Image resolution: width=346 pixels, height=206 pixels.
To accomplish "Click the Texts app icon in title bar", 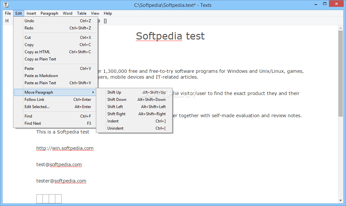I will pos(6,5).
